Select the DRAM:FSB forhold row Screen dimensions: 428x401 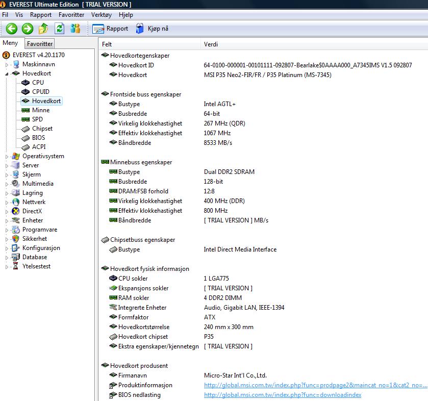[162, 191]
